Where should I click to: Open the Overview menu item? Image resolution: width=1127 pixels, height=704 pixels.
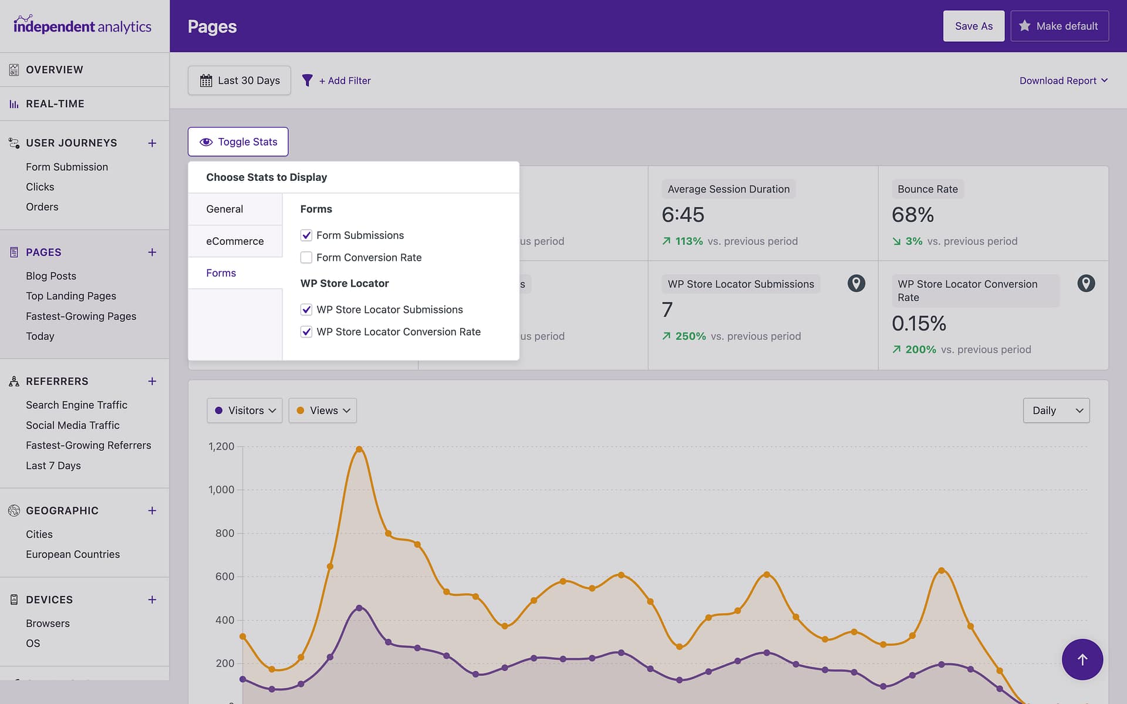click(55, 70)
